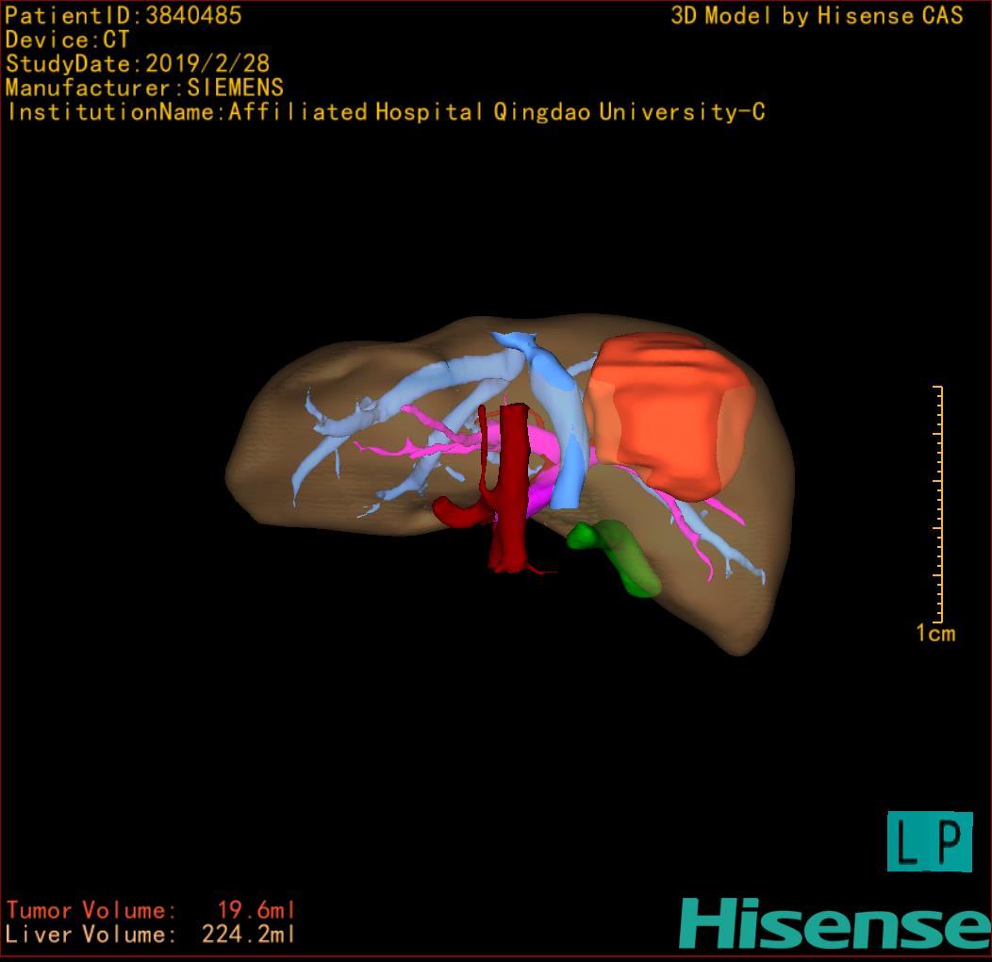Click the InstitutionName text line
Image resolution: width=992 pixels, height=962 pixels.
point(385,112)
